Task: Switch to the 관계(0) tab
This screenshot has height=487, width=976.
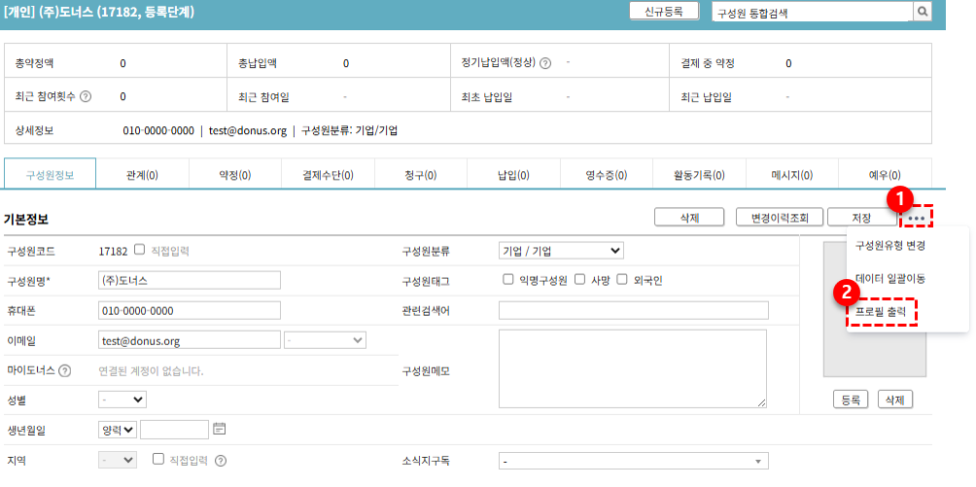Action: click(142, 174)
